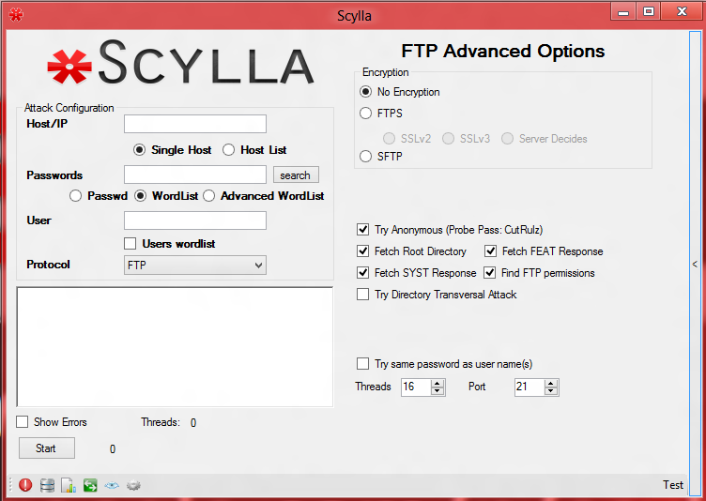Select the FTPS encryption option
Viewport: 706px width, 501px height.
pyautogui.click(x=366, y=114)
